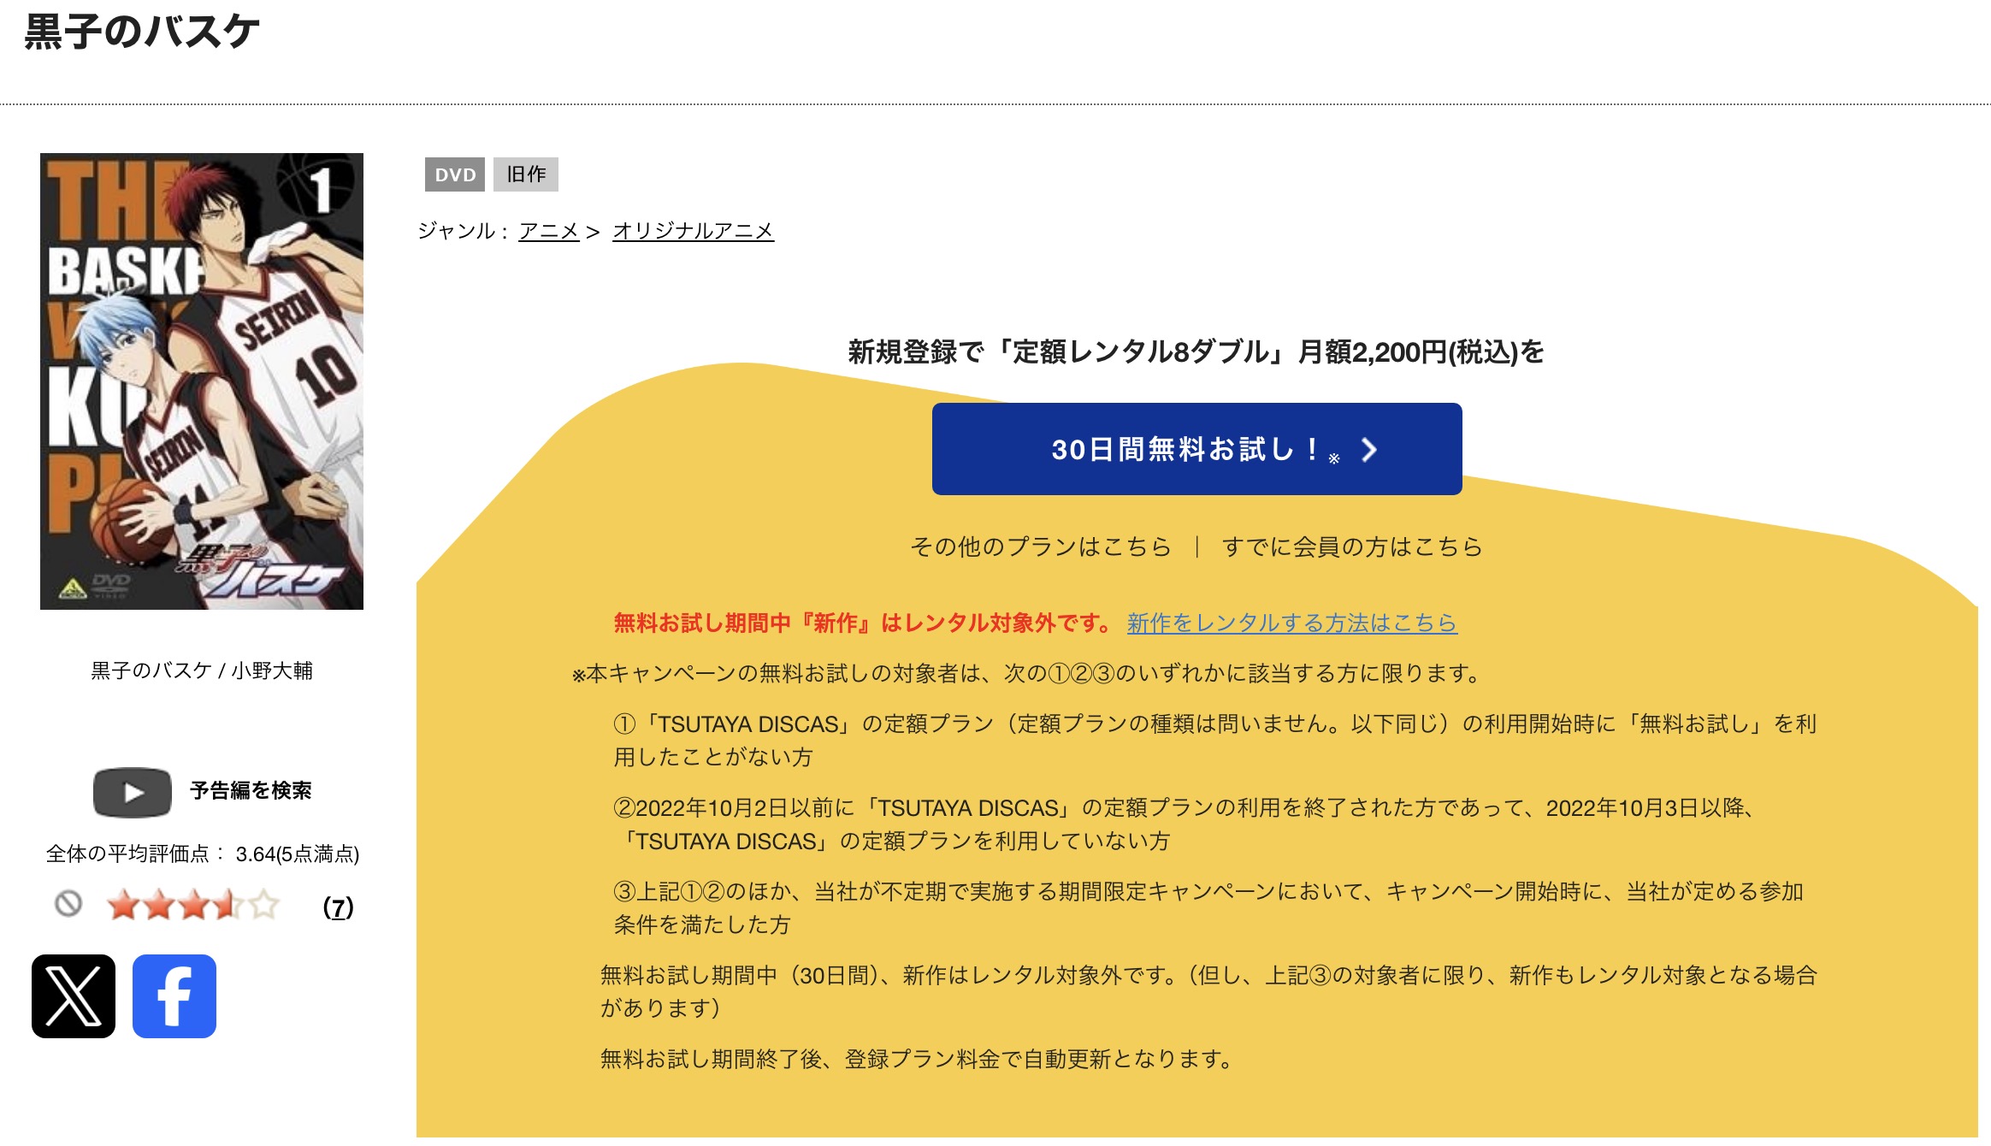Open その他のプランはこちら link
The width and height of the screenshot is (1991, 1146).
(1040, 546)
